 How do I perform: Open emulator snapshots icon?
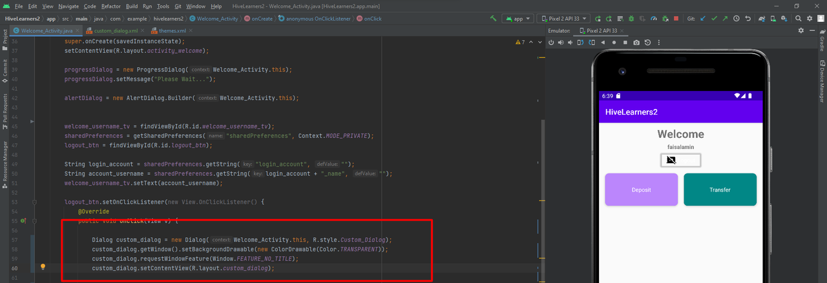[x=648, y=43]
